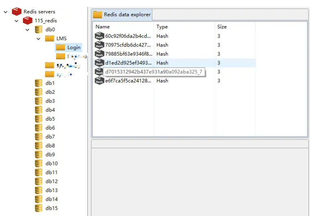The width and height of the screenshot is (310, 216).
Task: Click the Redis servers root icon
Action: (x=17, y=12)
